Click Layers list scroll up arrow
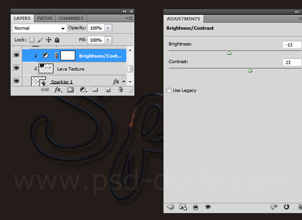302x220 pixels. pyautogui.click(x=130, y=50)
